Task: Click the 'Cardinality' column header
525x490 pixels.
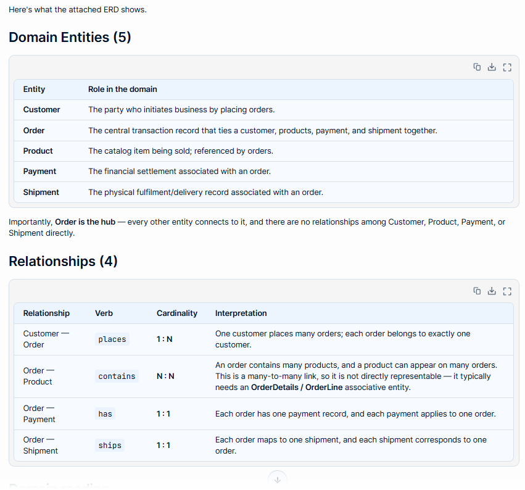Action: [177, 313]
